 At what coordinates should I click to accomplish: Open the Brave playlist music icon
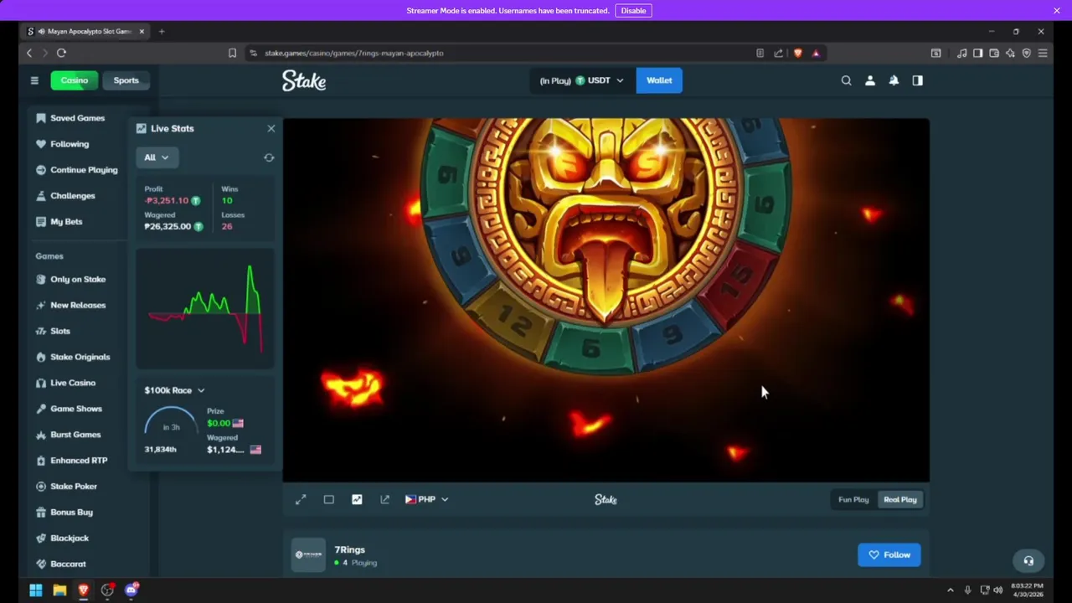(962, 53)
